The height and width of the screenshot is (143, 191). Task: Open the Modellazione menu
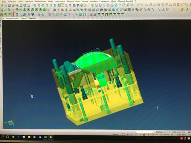41,2
